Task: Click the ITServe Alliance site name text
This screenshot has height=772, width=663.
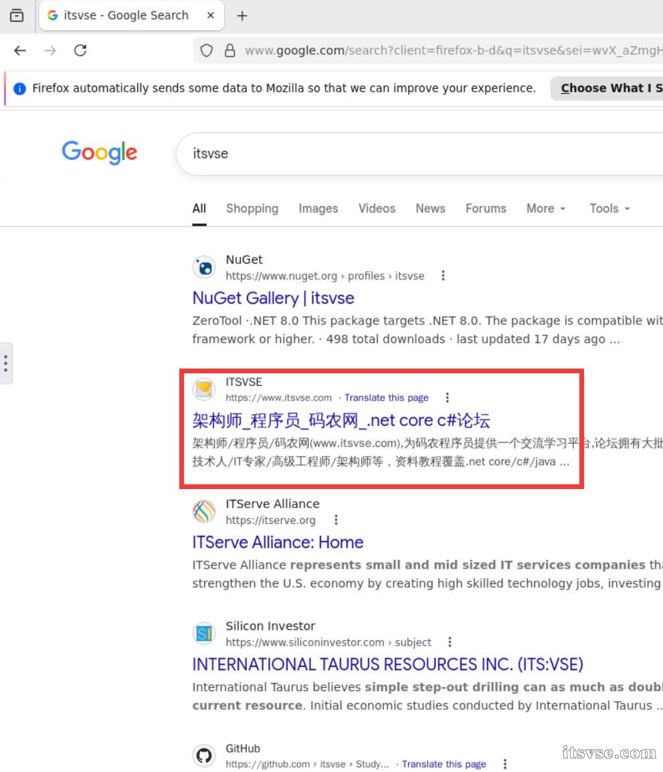Action: [x=273, y=504]
